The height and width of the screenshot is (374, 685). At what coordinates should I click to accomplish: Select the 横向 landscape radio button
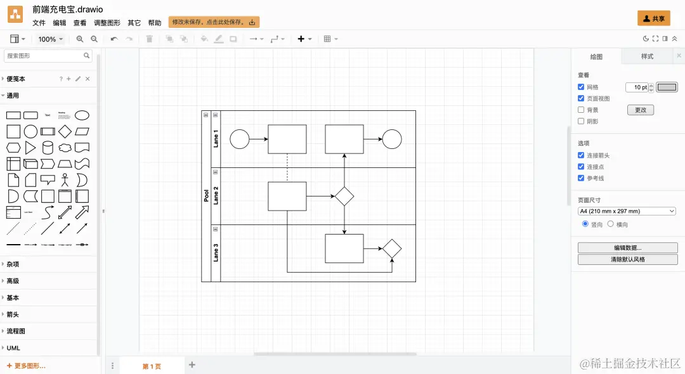[x=610, y=224]
